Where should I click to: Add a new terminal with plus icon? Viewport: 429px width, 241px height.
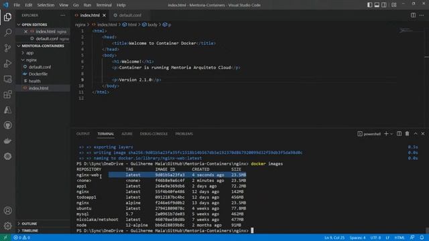pyautogui.click(x=386, y=134)
